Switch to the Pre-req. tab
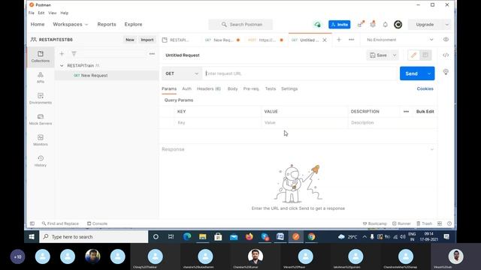This screenshot has height=270, width=481. pyautogui.click(x=251, y=88)
